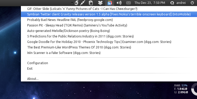Viewport: 197px width, 99px height.
Task: Open the GIF: Otter Slide feed item
Action: pyautogui.click(x=109, y=9)
